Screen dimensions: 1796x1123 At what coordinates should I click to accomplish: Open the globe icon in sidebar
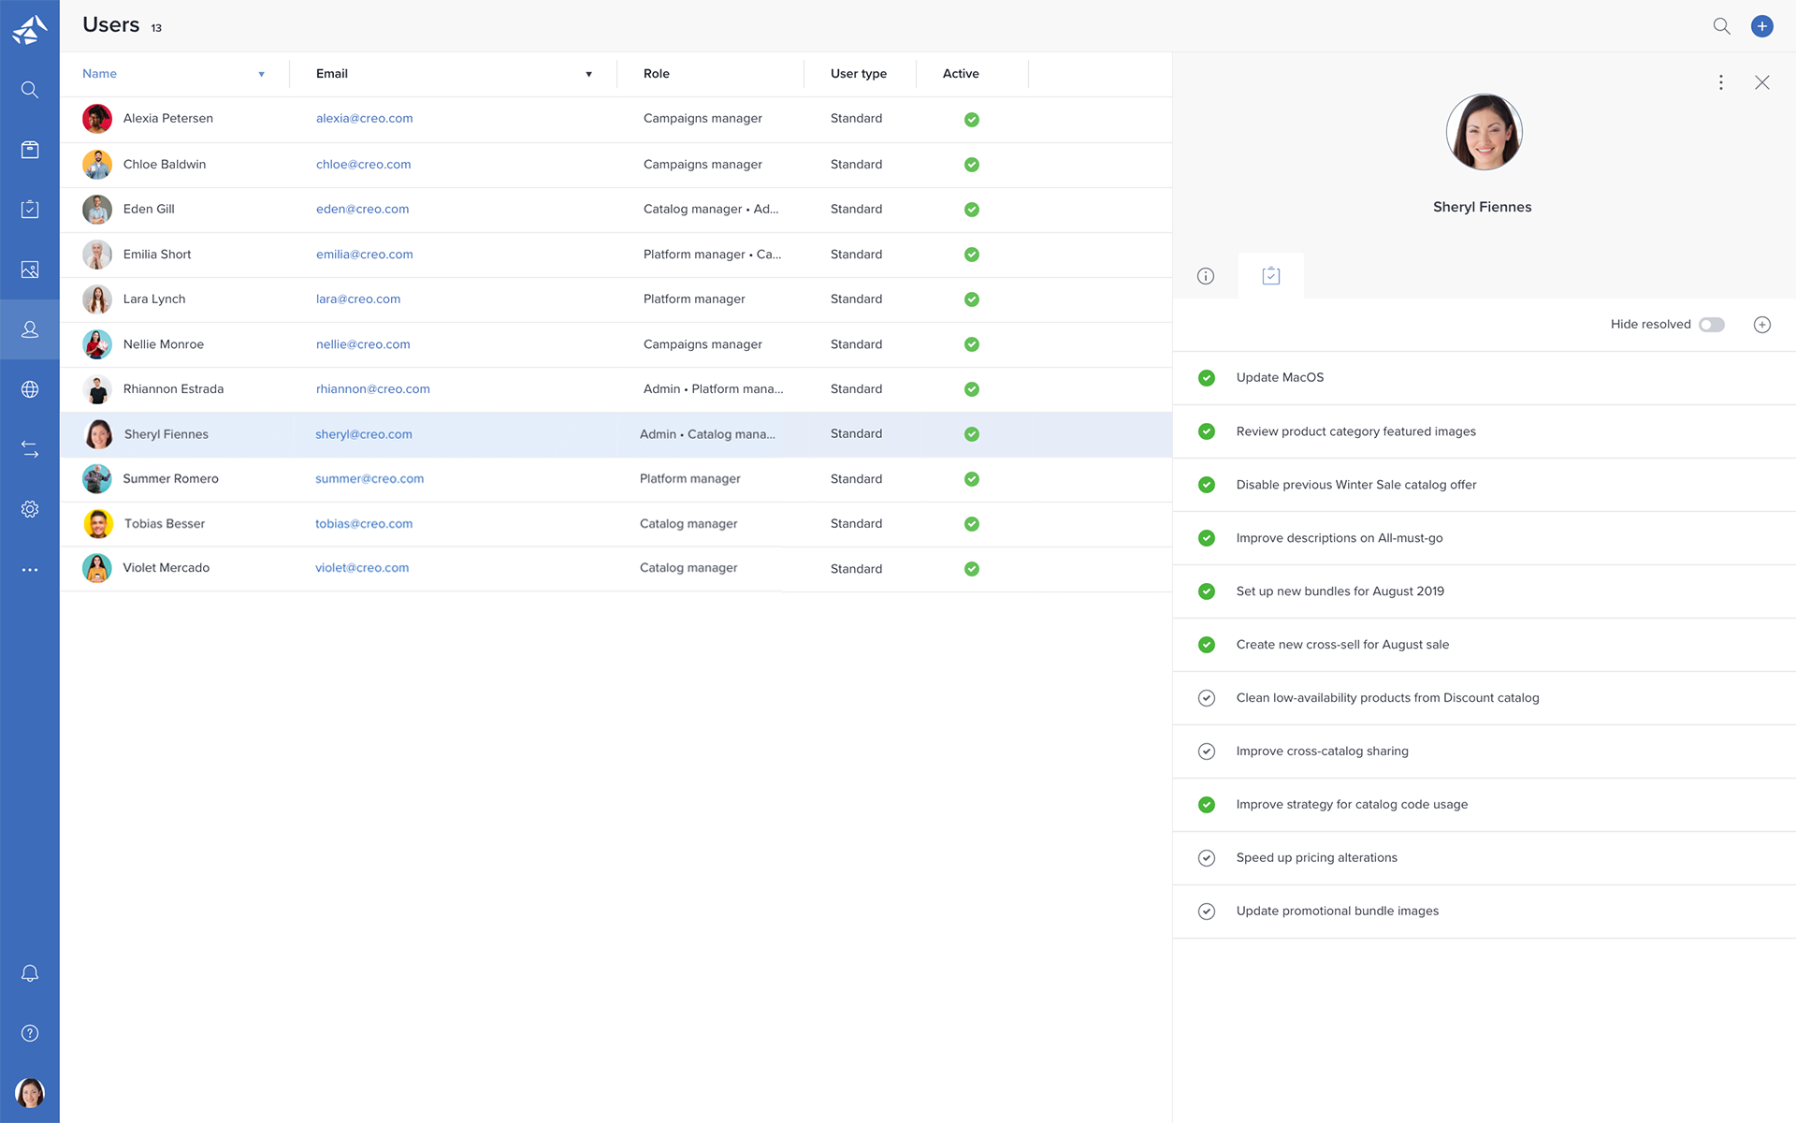[x=30, y=389]
